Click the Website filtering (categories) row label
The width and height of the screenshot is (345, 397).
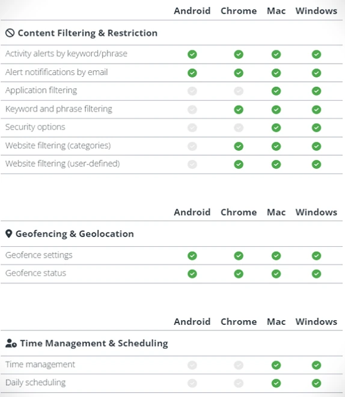pyautogui.click(x=58, y=145)
